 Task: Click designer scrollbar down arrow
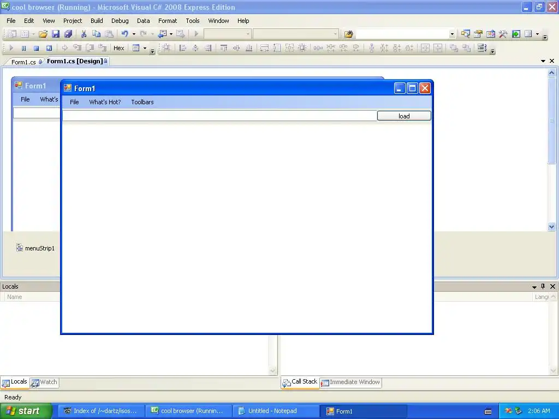[x=551, y=226]
